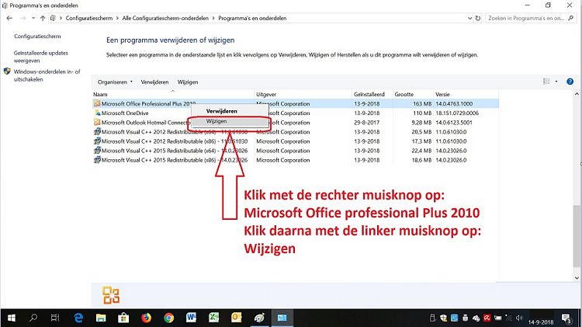Click the Office icon in details pane
Screen dimensions: 582x327
click(111, 295)
